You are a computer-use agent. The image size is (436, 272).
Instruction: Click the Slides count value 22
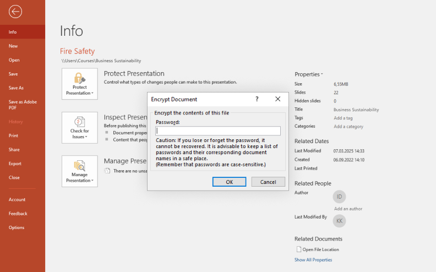click(336, 93)
